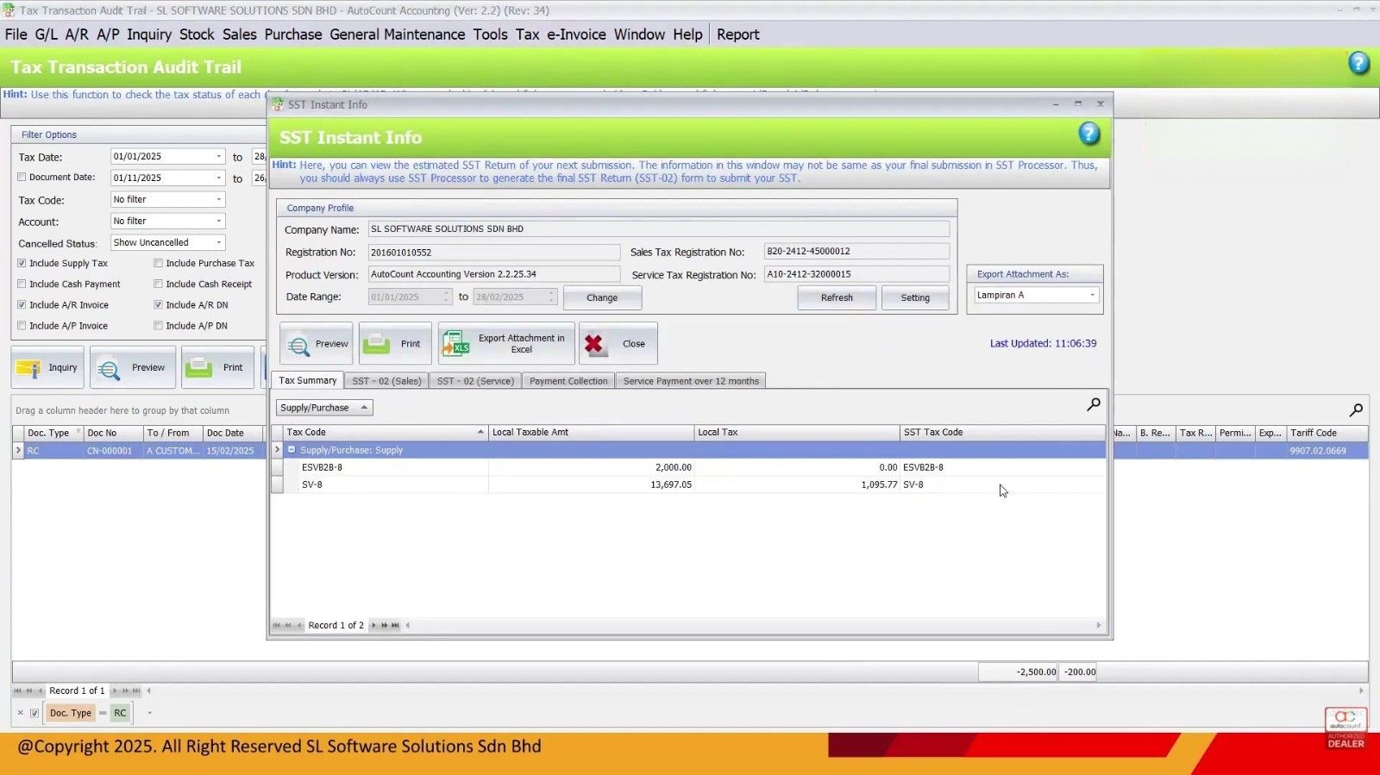Go to first record in SST Instant Info navigator
1380x775 pixels.
[x=277, y=626]
